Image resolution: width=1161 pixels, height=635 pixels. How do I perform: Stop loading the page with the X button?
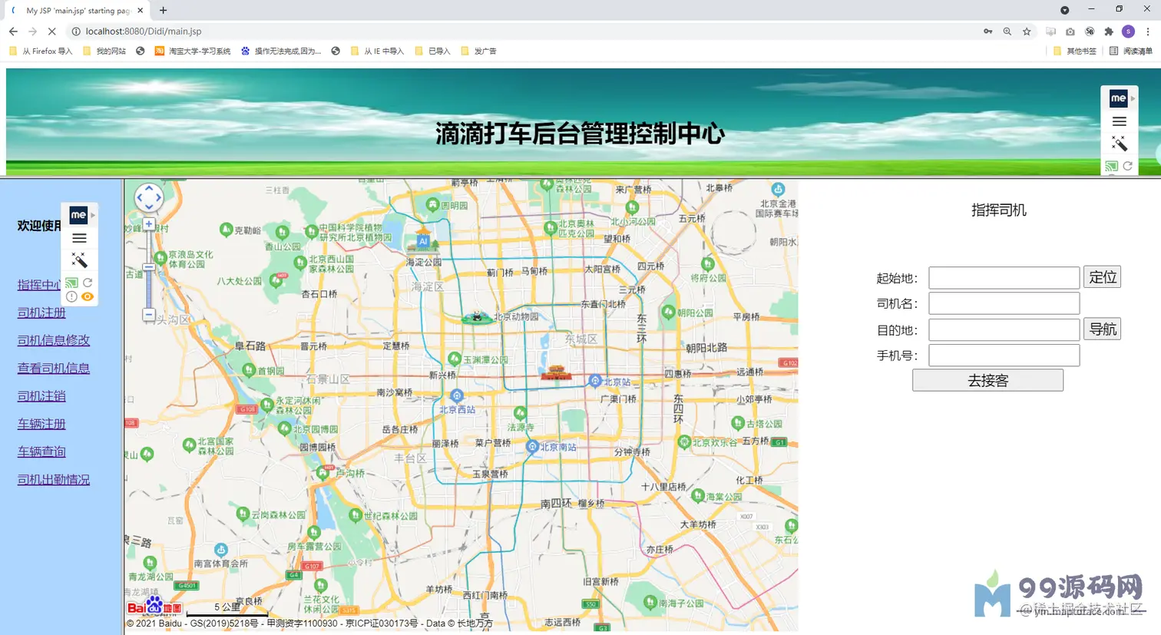point(51,31)
